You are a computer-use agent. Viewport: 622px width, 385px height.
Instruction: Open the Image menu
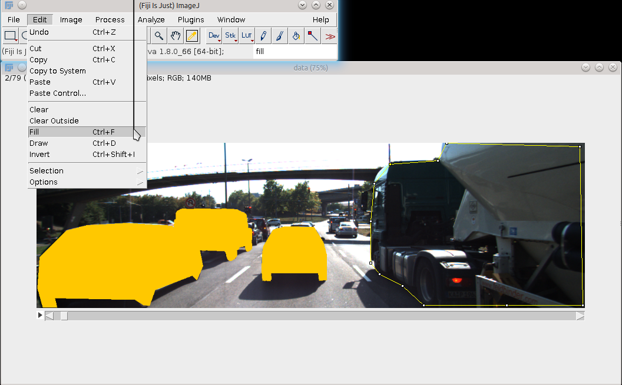(x=71, y=19)
